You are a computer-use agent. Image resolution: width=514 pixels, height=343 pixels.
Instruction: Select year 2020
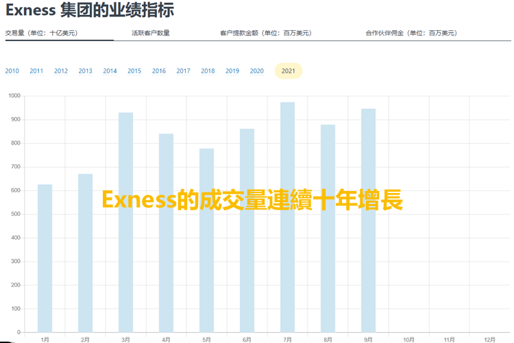[257, 71]
